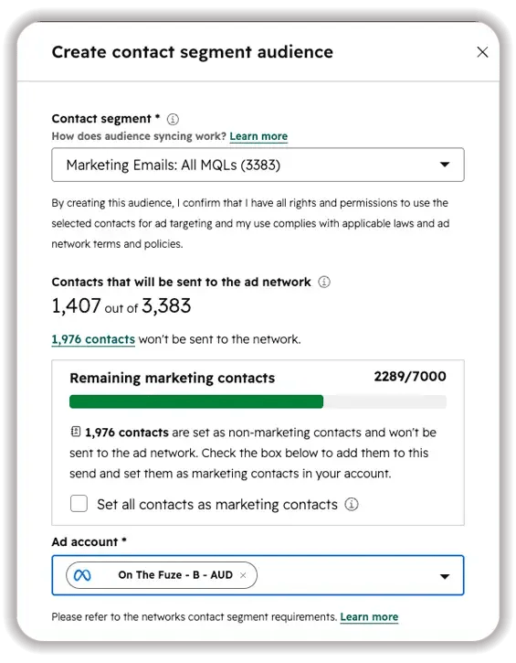Screen dimensions: 516x663
Task: Click the arrow in the Contact segment dropdown
Action: [445, 165]
